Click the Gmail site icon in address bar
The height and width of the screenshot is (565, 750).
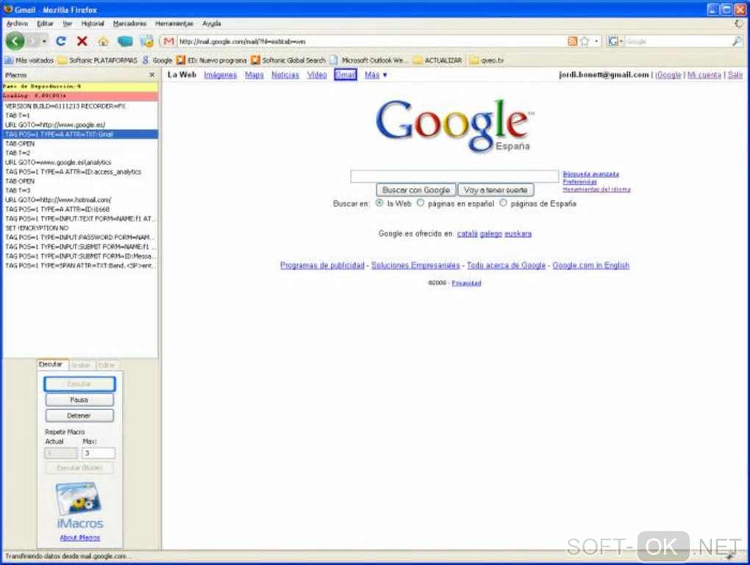point(168,42)
